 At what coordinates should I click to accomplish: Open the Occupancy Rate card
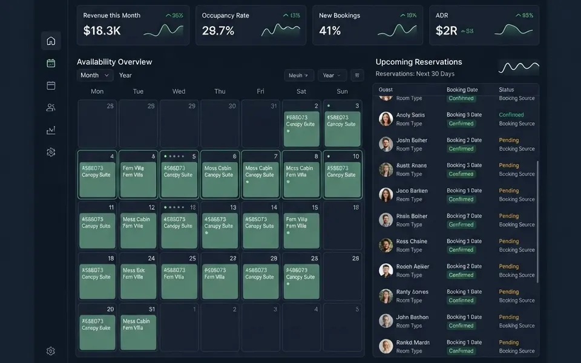pyautogui.click(x=251, y=25)
